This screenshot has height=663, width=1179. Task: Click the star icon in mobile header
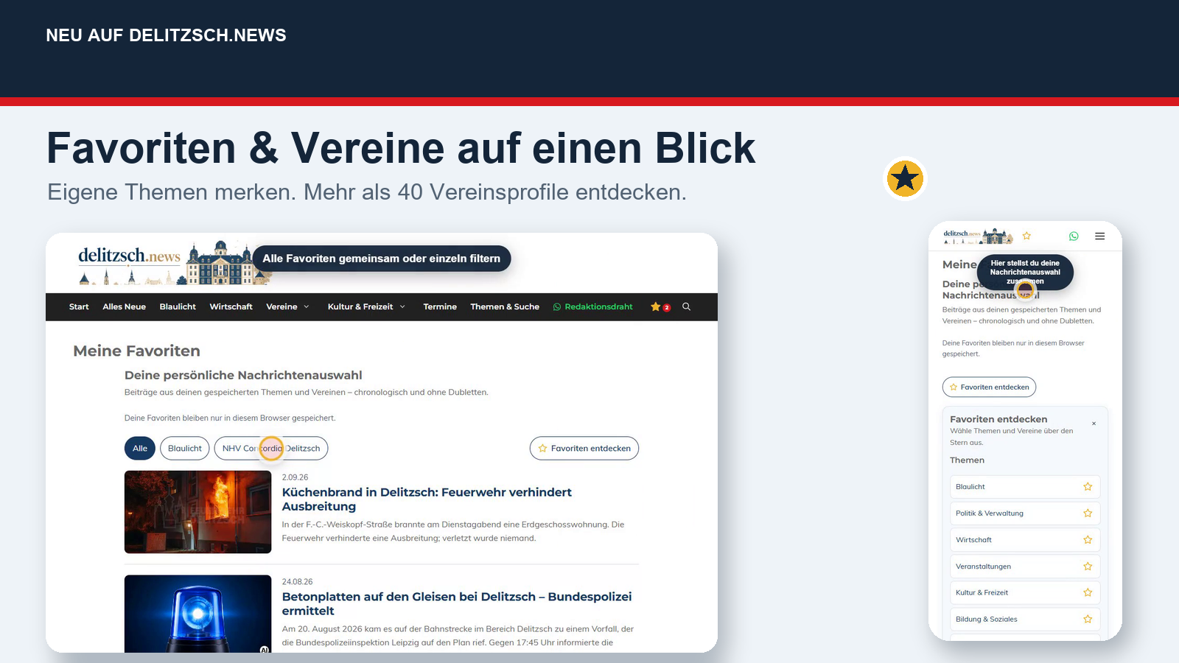1026,236
